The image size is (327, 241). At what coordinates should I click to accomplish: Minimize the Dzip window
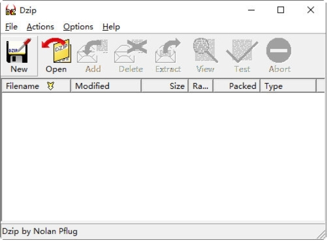tap(251, 10)
